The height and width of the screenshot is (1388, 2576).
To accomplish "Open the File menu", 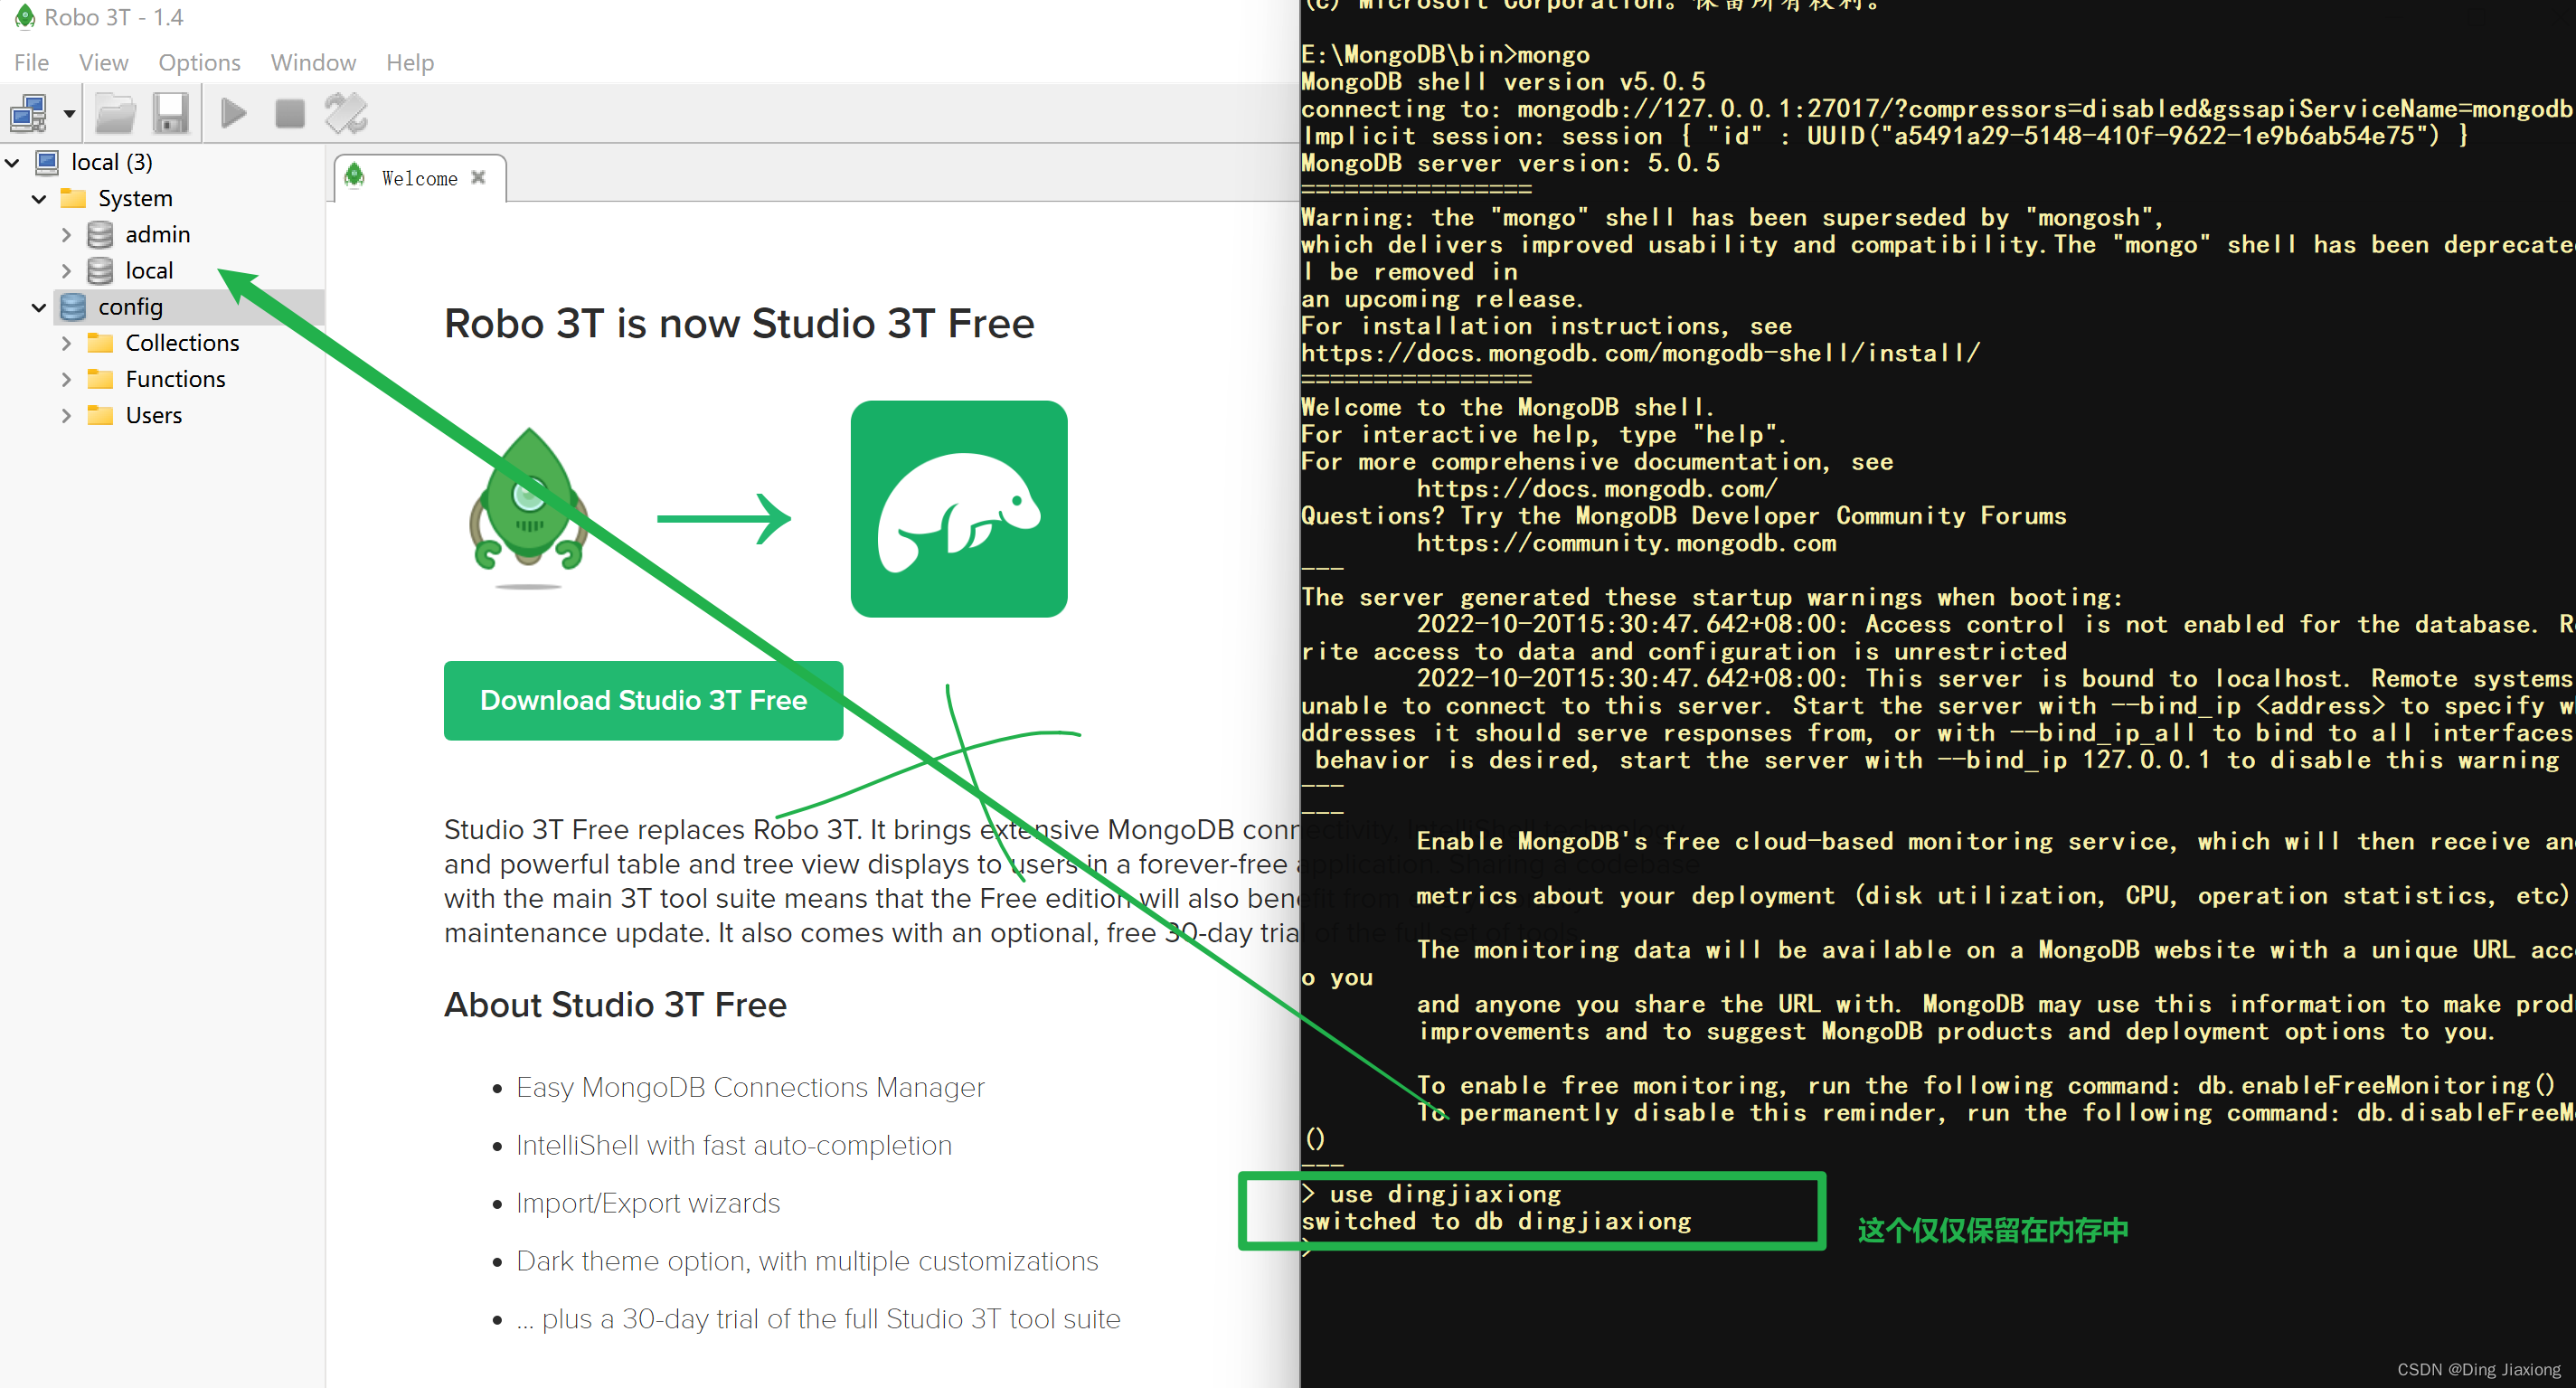I will coord(31,62).
